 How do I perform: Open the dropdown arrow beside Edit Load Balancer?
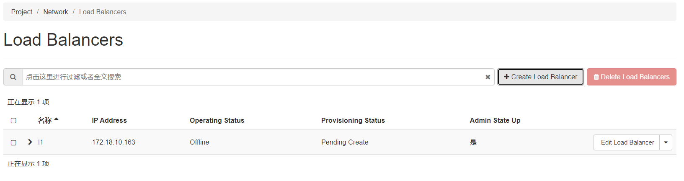666,142
